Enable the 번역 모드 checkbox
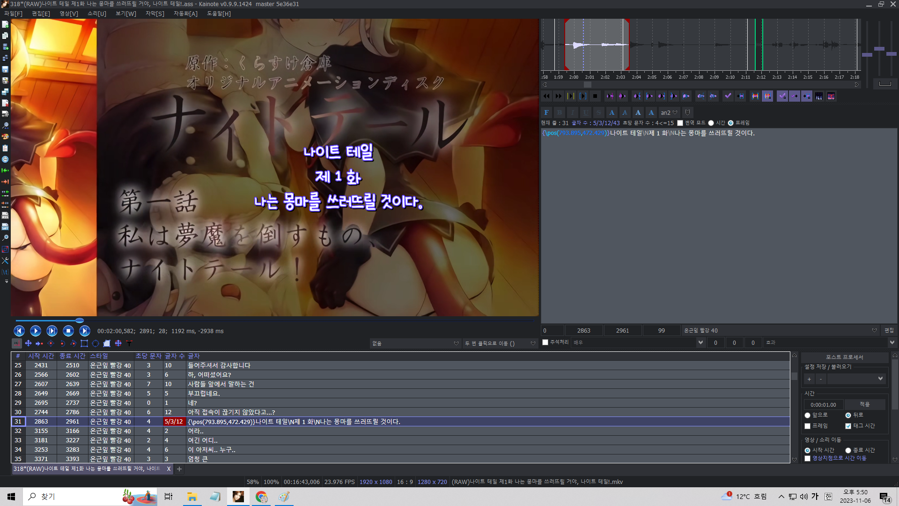The width and height of the screenshot is (899, 506). pos(680,123)
